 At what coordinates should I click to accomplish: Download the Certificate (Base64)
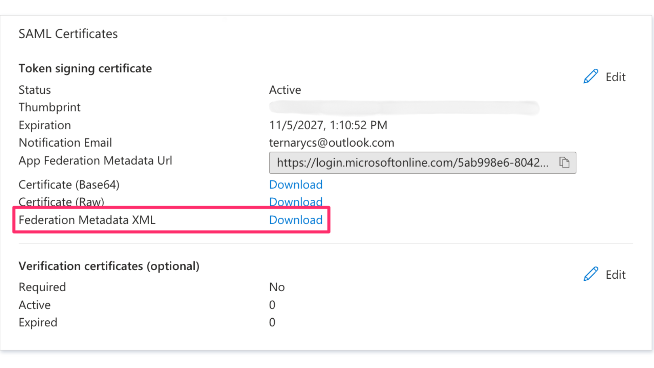pos(295,185)
